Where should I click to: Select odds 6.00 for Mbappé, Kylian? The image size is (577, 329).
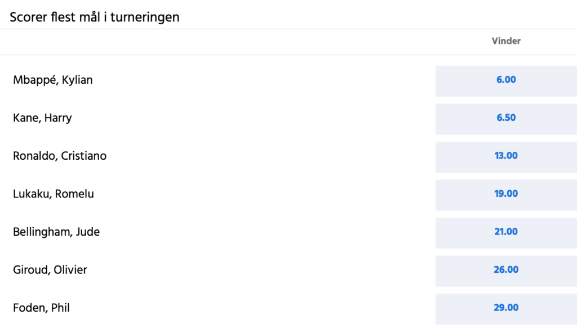pos(505,80)
